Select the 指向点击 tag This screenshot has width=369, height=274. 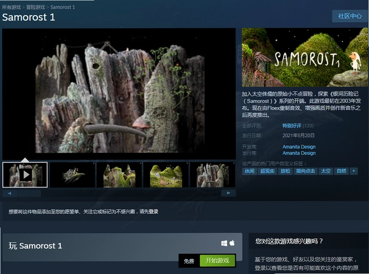pyautogui.click(x=305, y=171)
